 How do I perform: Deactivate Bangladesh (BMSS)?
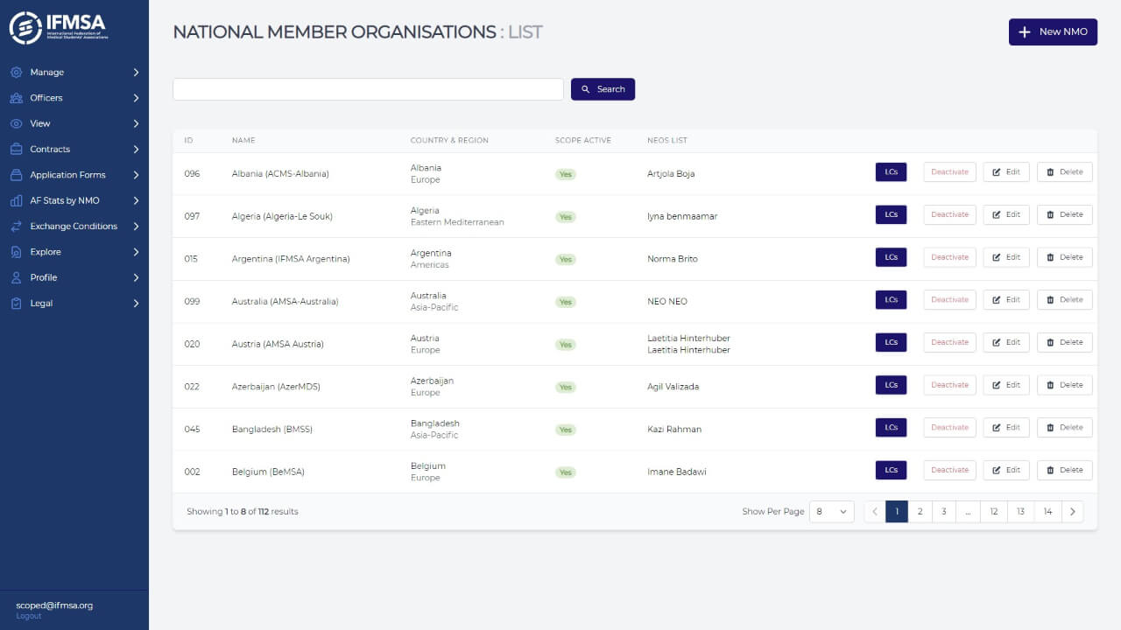(x=949, y=428)
